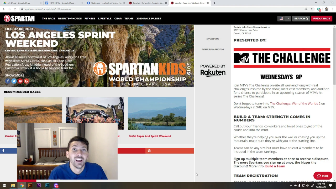This screenshot has height=189, width=336.
Task: Click the SEARCH button
Action: (301, 18)
